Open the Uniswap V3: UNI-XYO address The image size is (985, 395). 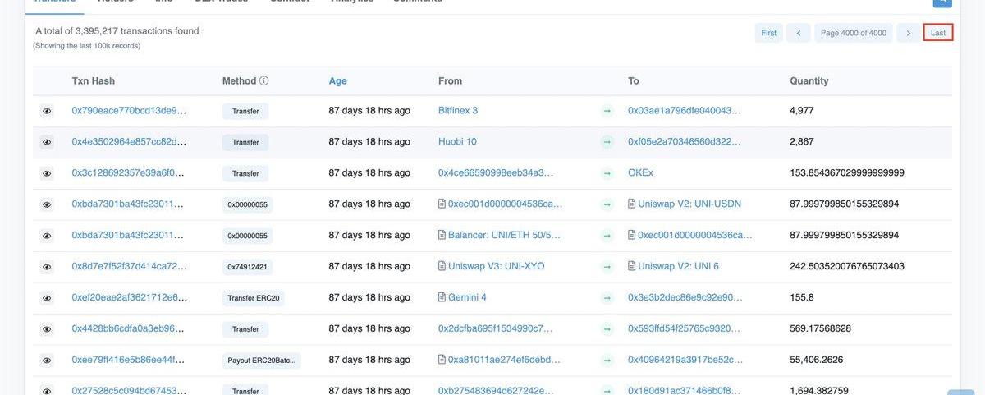point(497,266)
